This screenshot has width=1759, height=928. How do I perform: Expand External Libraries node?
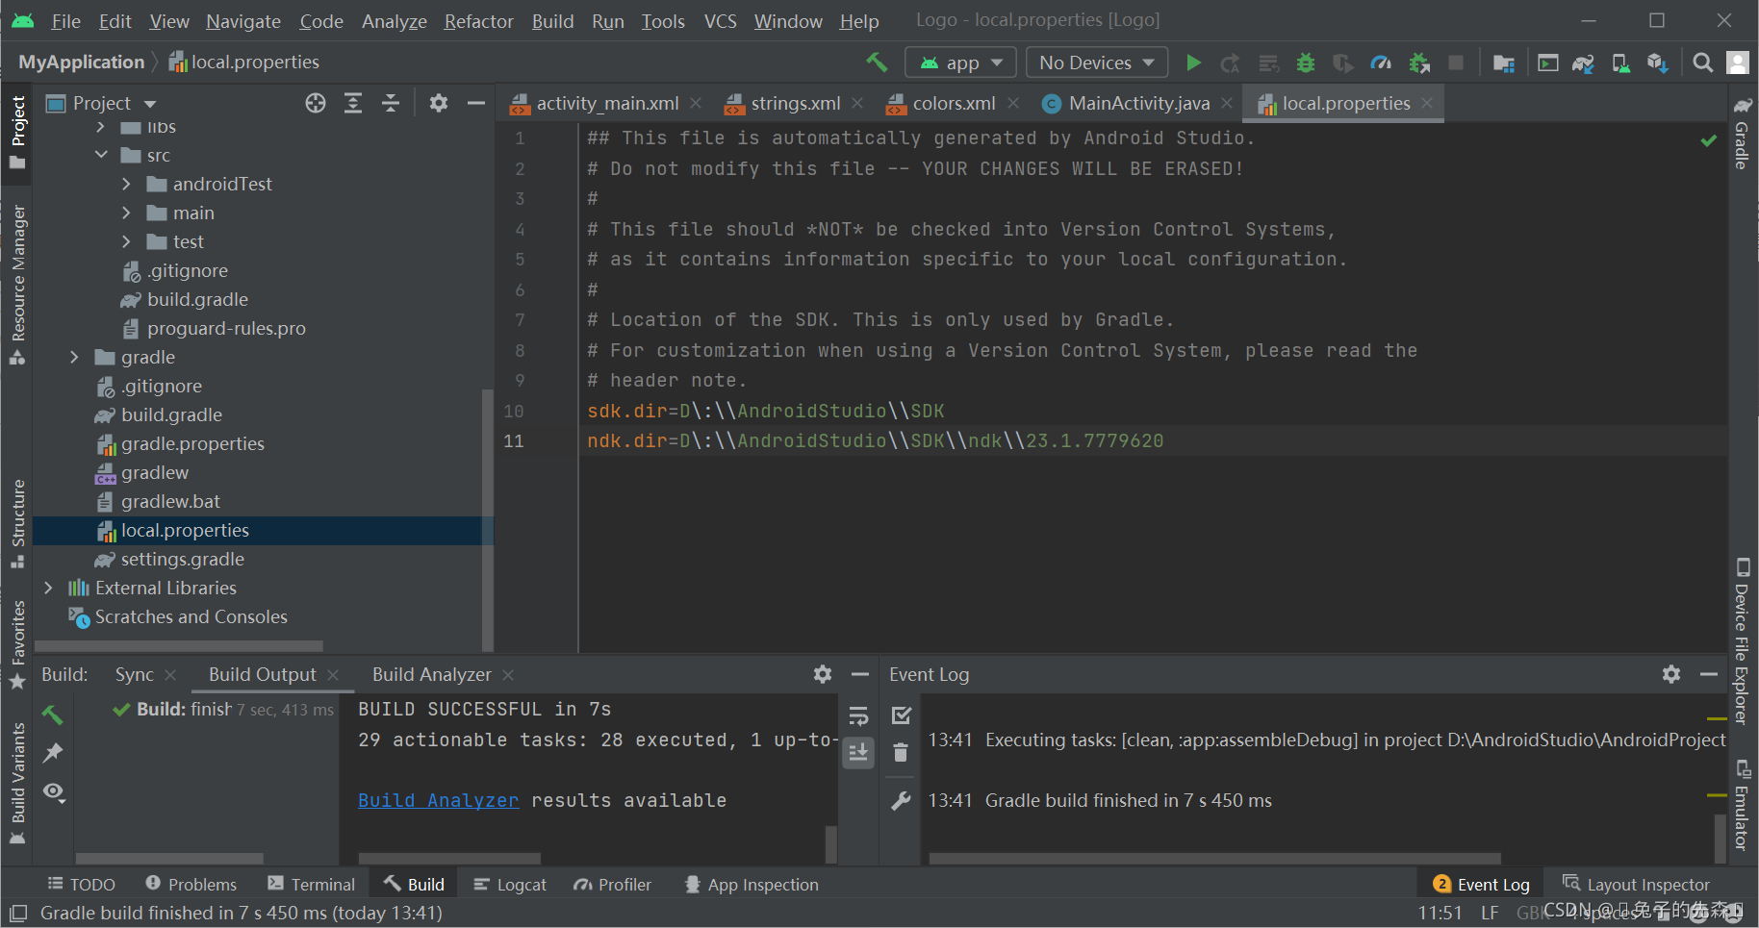[x=48, y=588]
